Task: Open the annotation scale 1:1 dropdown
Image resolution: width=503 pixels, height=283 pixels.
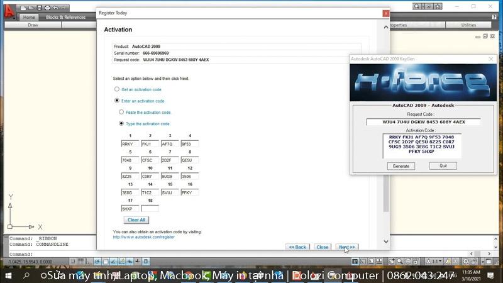Action: [434, 262]
